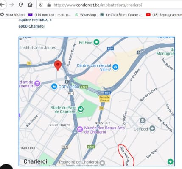Screen dimensions: 182x169
Task: Reload the current page
Action: pyautogui.click(x=21, y=5)
